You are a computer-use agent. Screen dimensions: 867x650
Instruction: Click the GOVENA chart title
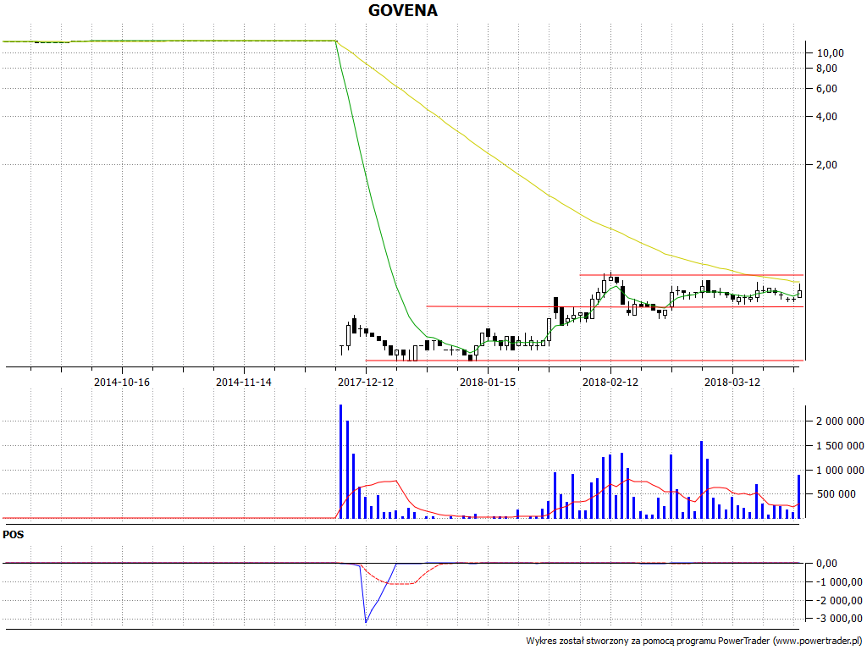403,11
